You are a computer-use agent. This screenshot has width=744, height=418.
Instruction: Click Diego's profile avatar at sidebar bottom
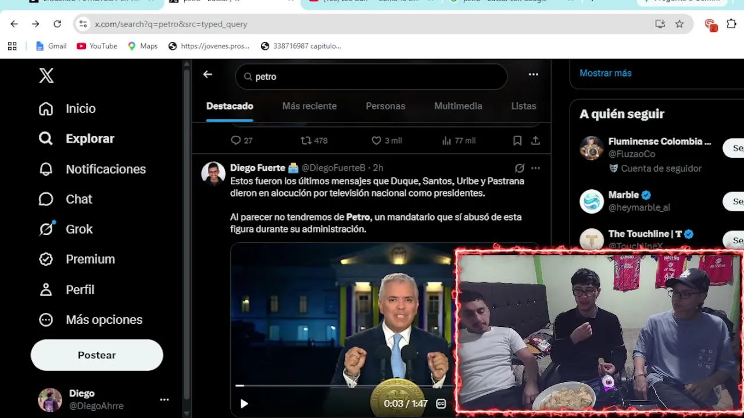(50, 400)
